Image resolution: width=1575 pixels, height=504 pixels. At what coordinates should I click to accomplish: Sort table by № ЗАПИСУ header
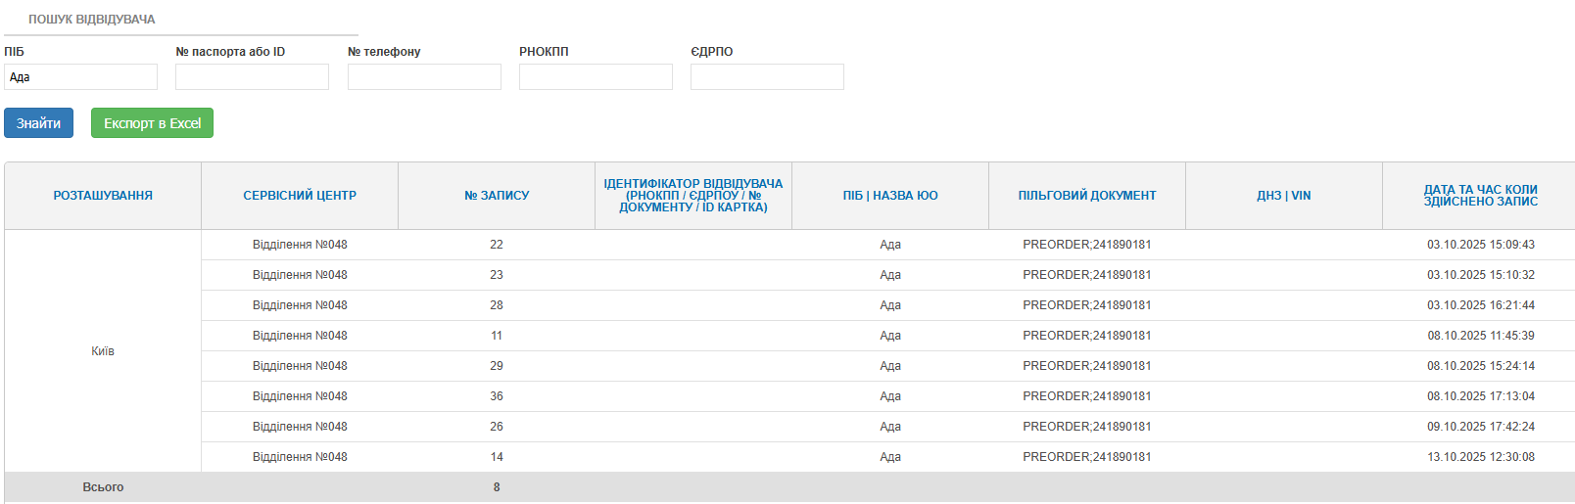pos(497,196)
